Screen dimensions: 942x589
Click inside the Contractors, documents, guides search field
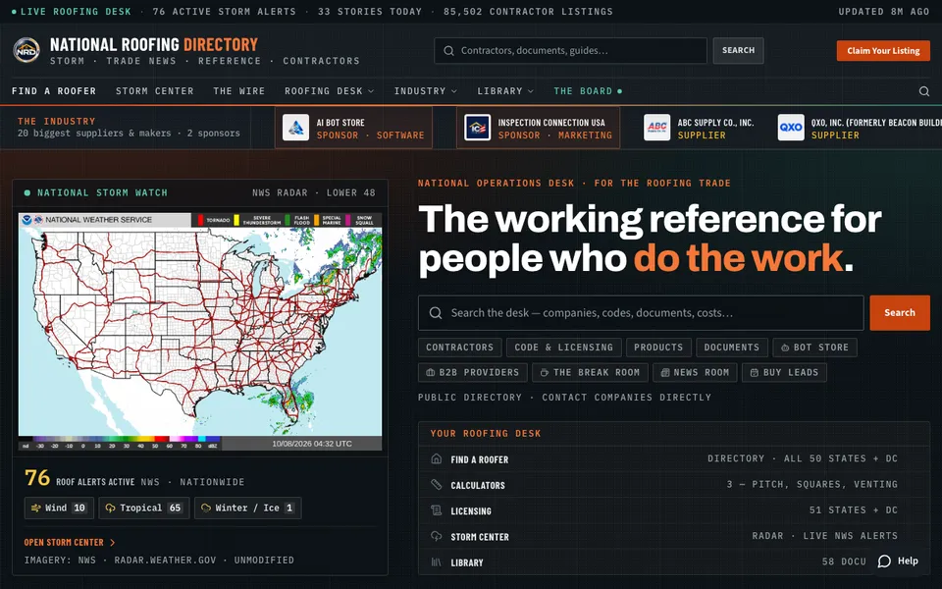tap(570, 50)
